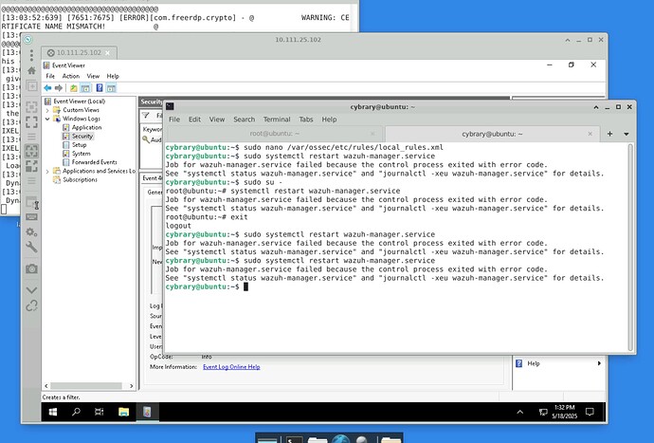
Task: Click show/hide action pane toolbar icon
Action: (x=111, y=87)
